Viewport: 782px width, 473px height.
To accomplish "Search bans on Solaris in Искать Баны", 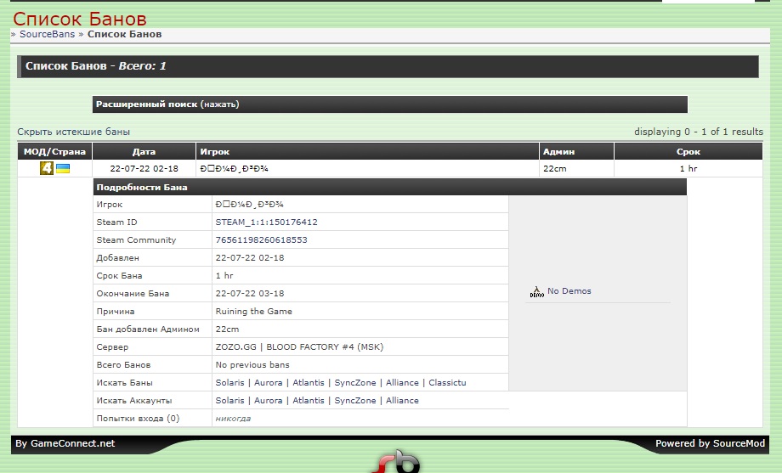I will click(x=229, y=383).
